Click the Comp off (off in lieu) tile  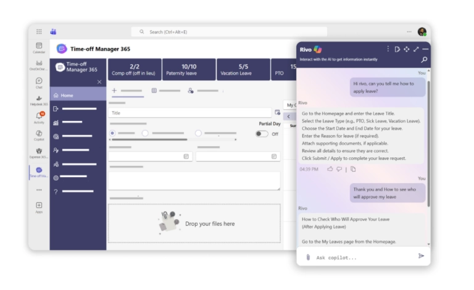point(135,70)
